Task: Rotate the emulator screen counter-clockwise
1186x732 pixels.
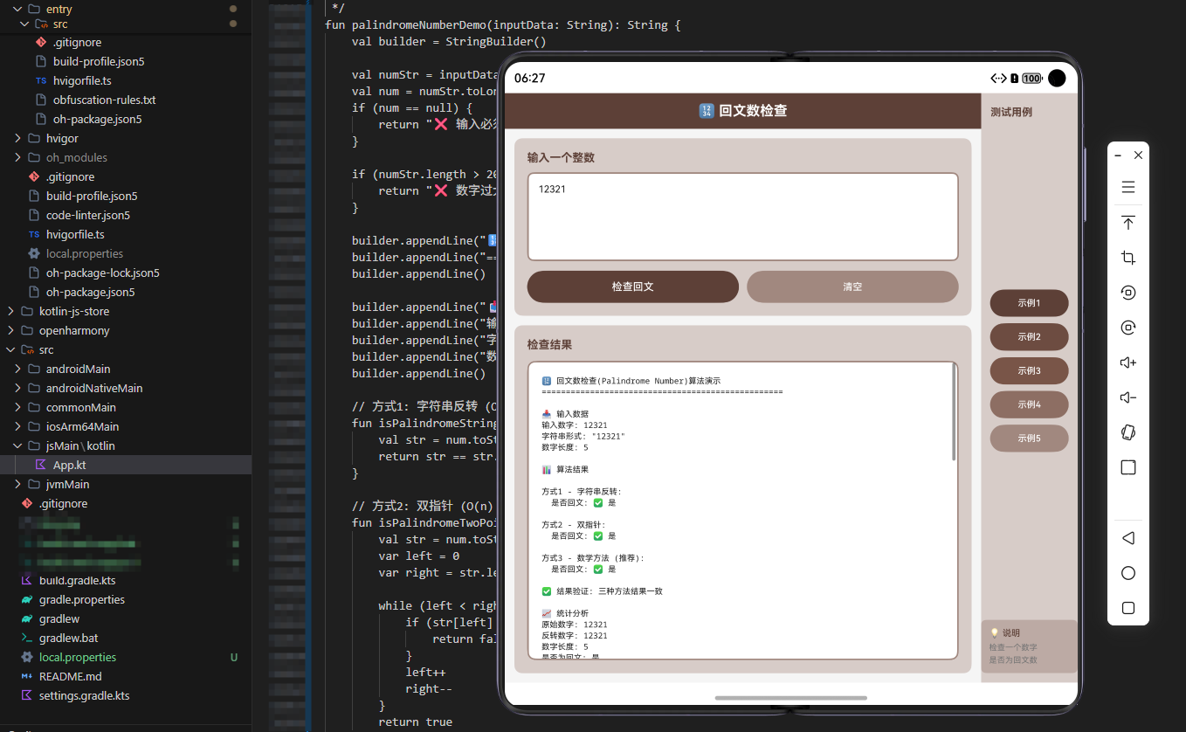Action: click(x=1128, y=293)
